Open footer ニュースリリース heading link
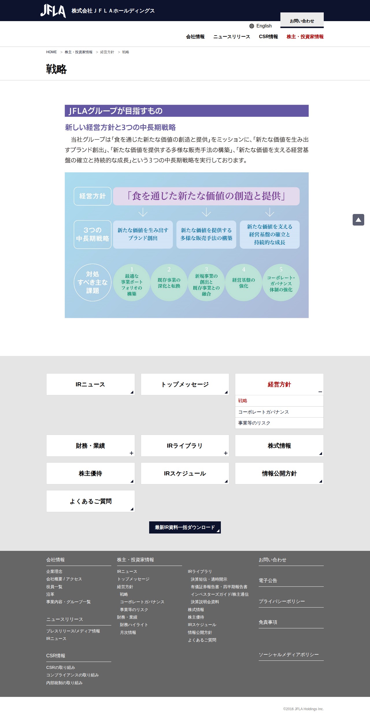Screen dimensions: 370x718 65,619
